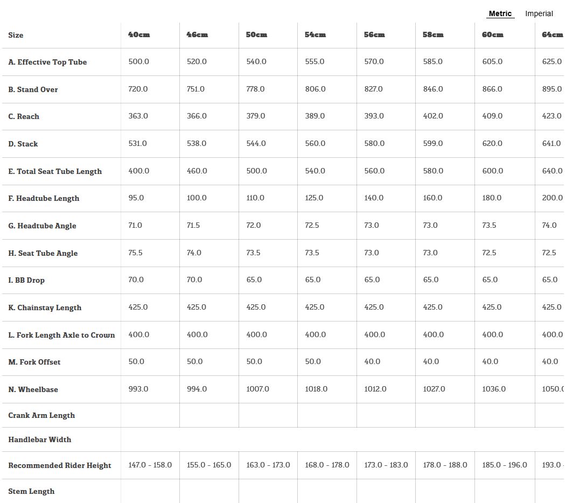
Task: Click the 56cm size column header
Action: 374,34
